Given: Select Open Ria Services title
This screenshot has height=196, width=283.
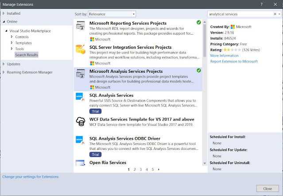Looking at the screenshot, I should coord(108,163).
